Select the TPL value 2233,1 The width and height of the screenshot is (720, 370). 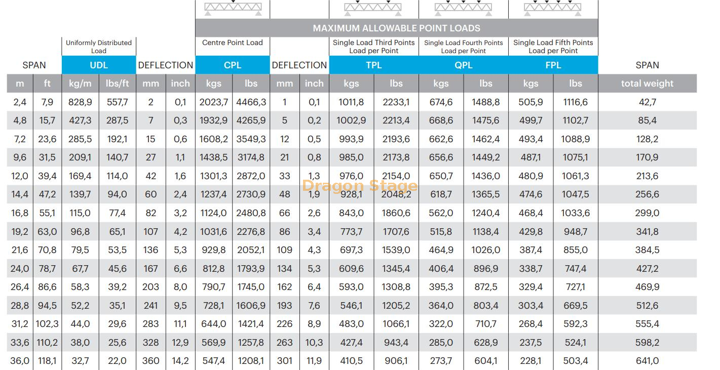coord(396,102)
